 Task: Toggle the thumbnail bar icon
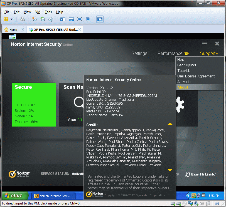click(71, 19)
